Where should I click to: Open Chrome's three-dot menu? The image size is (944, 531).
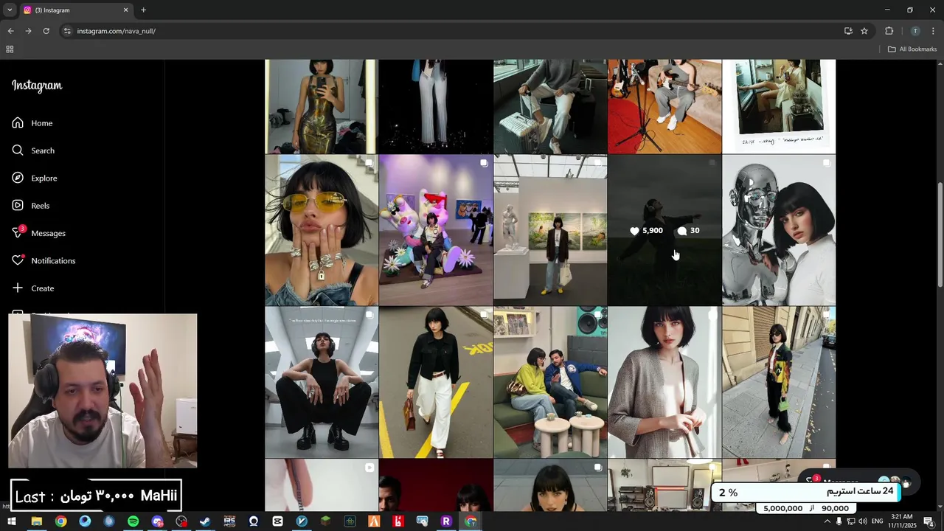pyautogui.click(x=933, y=31)
